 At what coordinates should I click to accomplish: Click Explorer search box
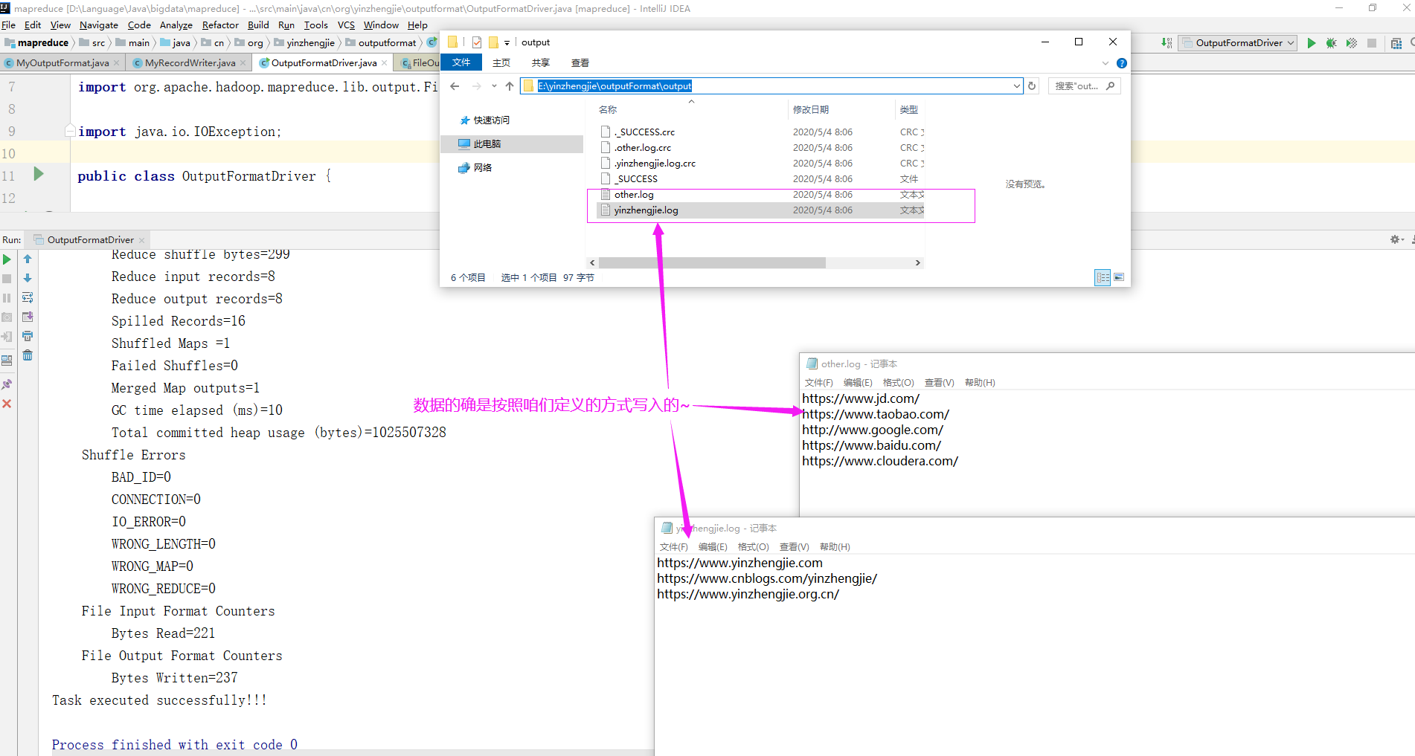tap(1084, 86)
